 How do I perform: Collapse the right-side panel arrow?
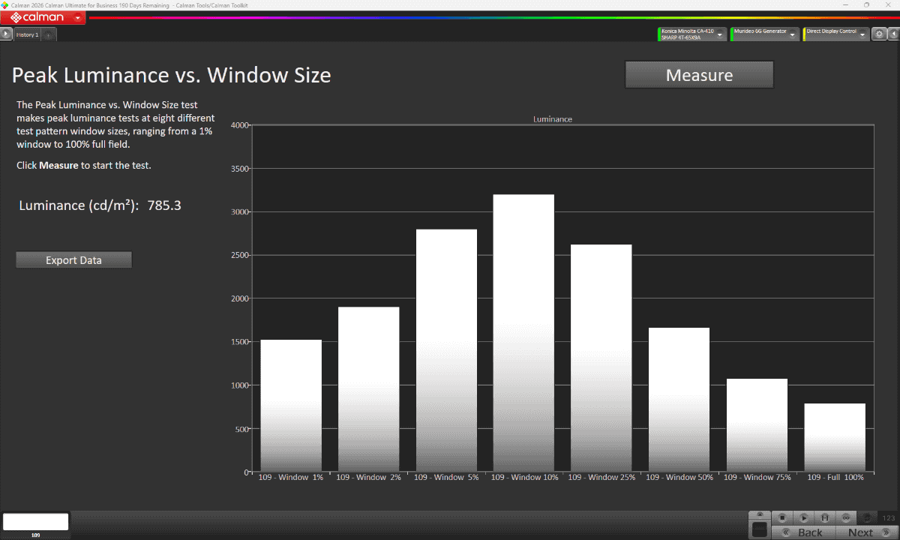[x=893, y=34]
